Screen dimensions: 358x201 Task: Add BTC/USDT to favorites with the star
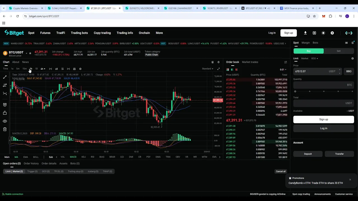(x=30, y=53)
